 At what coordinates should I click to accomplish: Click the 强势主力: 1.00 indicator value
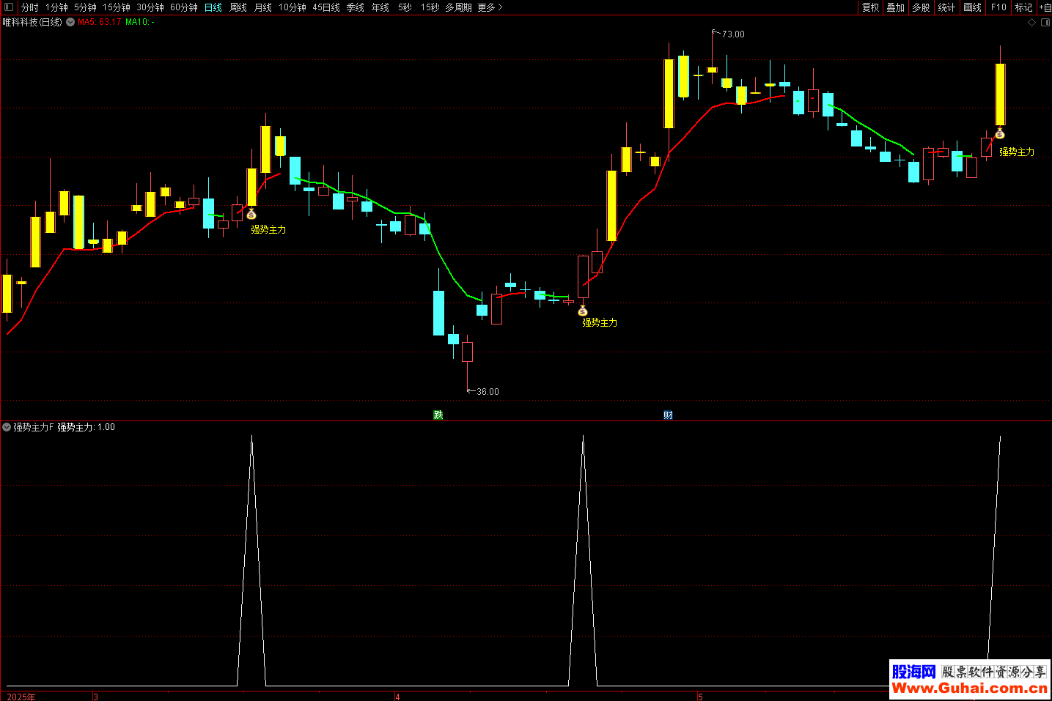tap(87, 427)
